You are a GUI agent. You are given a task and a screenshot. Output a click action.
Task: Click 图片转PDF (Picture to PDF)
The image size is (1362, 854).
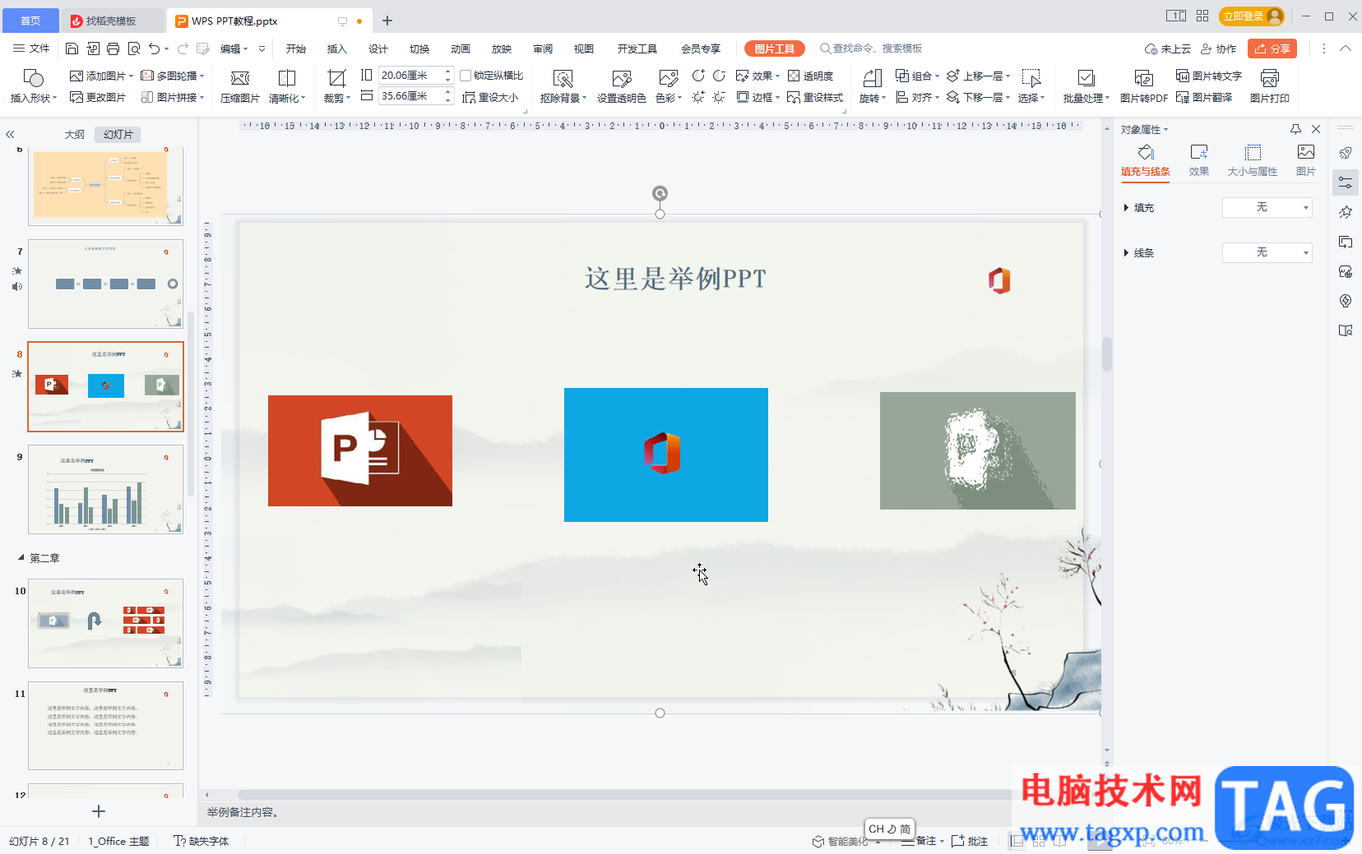point(1144,85)
